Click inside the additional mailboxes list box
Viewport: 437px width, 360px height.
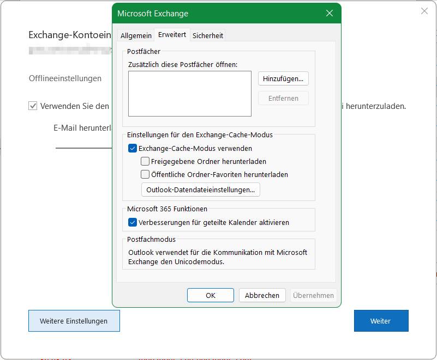189,94
